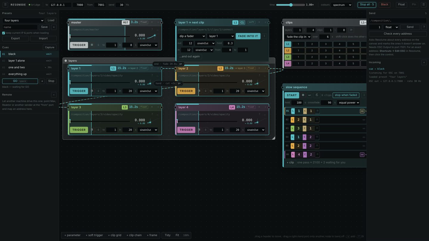Viewport: 429px width, 241px height.
Task: Delete preset with the × beside Save
Action: [x=54, y=27]
